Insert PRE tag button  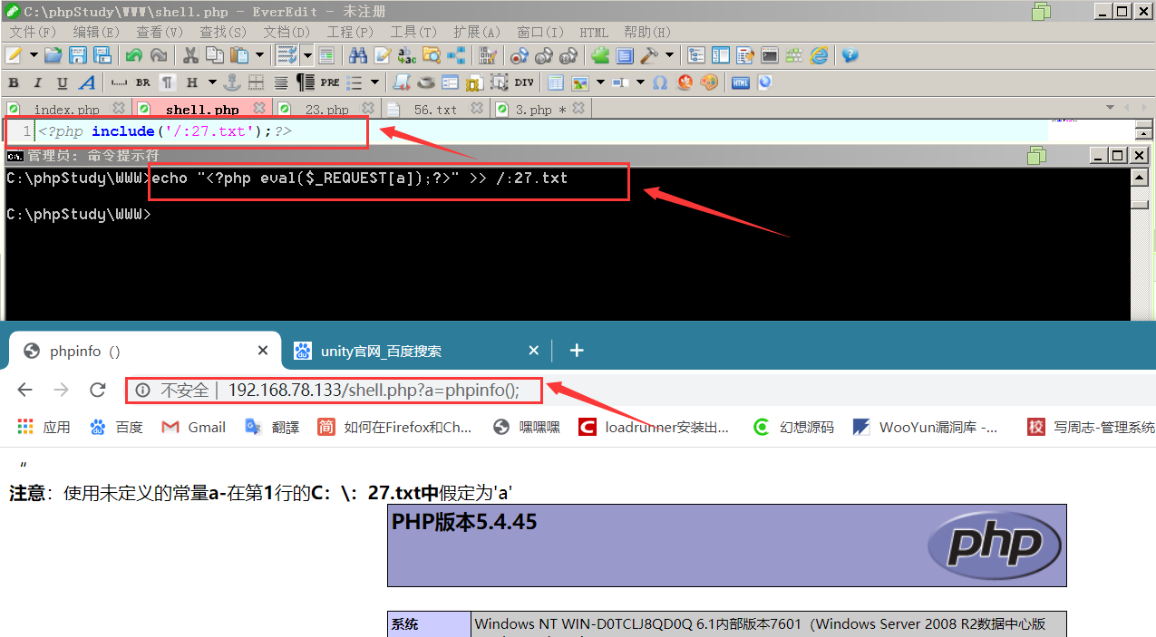point(330,82)
